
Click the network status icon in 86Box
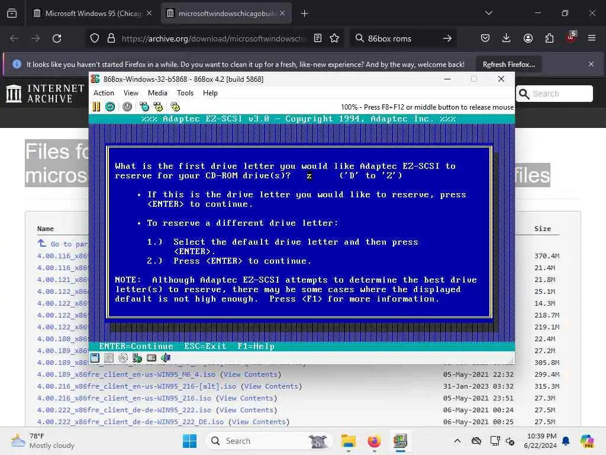click(x=137, y=358)
